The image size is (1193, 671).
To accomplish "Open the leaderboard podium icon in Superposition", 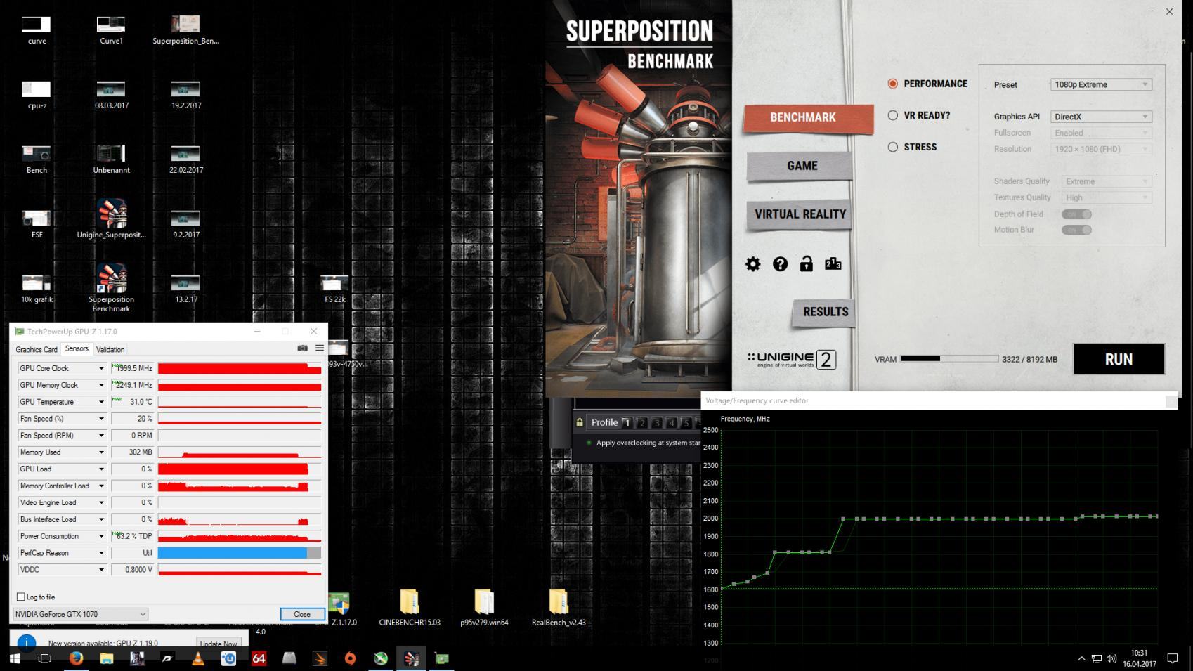I will [x=833, y=264].
